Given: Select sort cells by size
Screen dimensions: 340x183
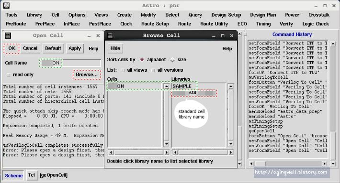Looking at the screenshot, I should click(172, 60).
